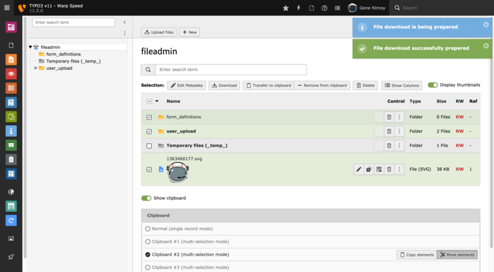
Task: Click Transfer to clipboard button
Action: pos(268,85)
